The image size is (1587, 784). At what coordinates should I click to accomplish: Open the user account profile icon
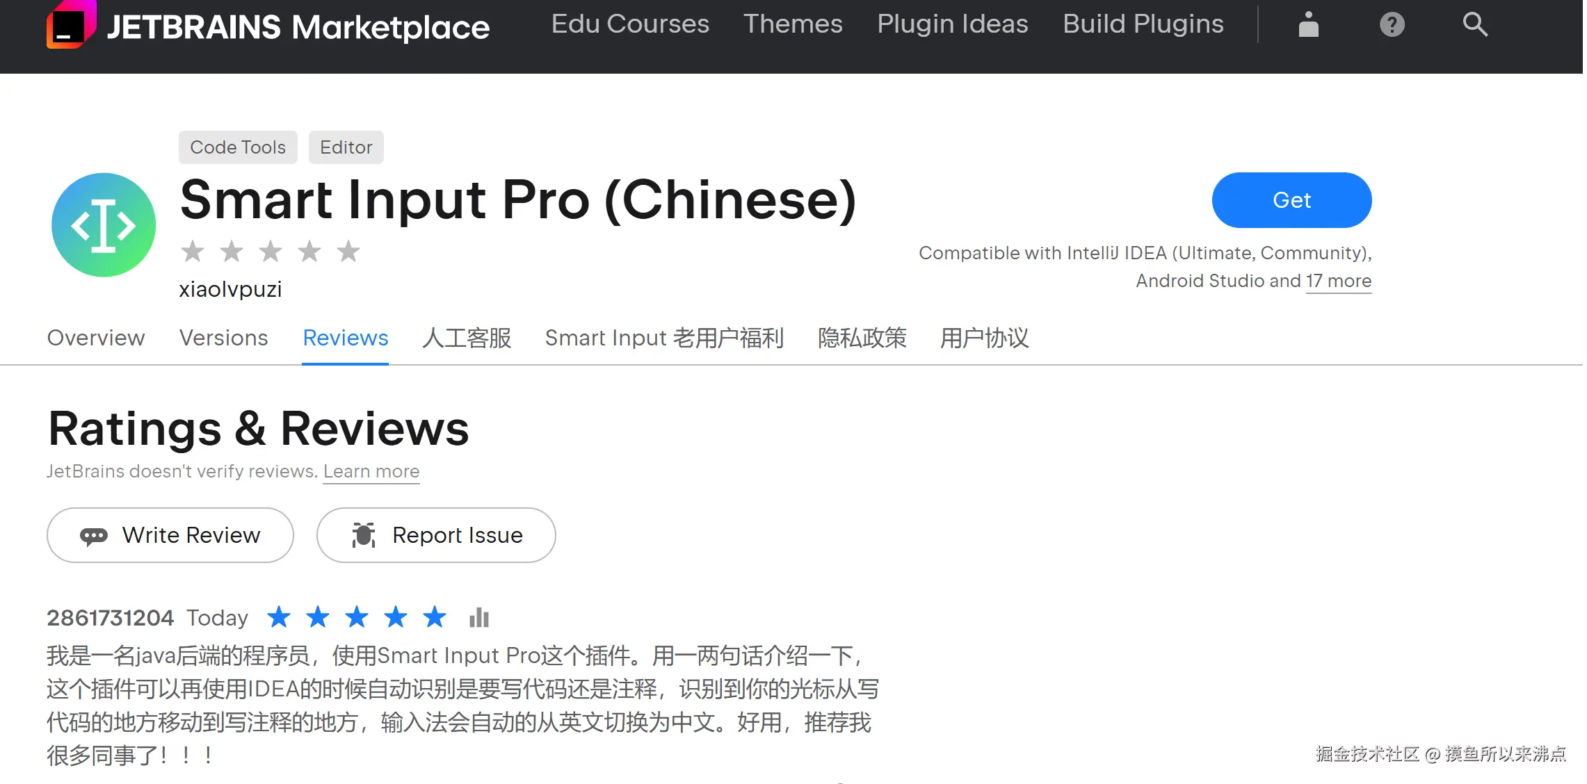tap(1308, 25)
